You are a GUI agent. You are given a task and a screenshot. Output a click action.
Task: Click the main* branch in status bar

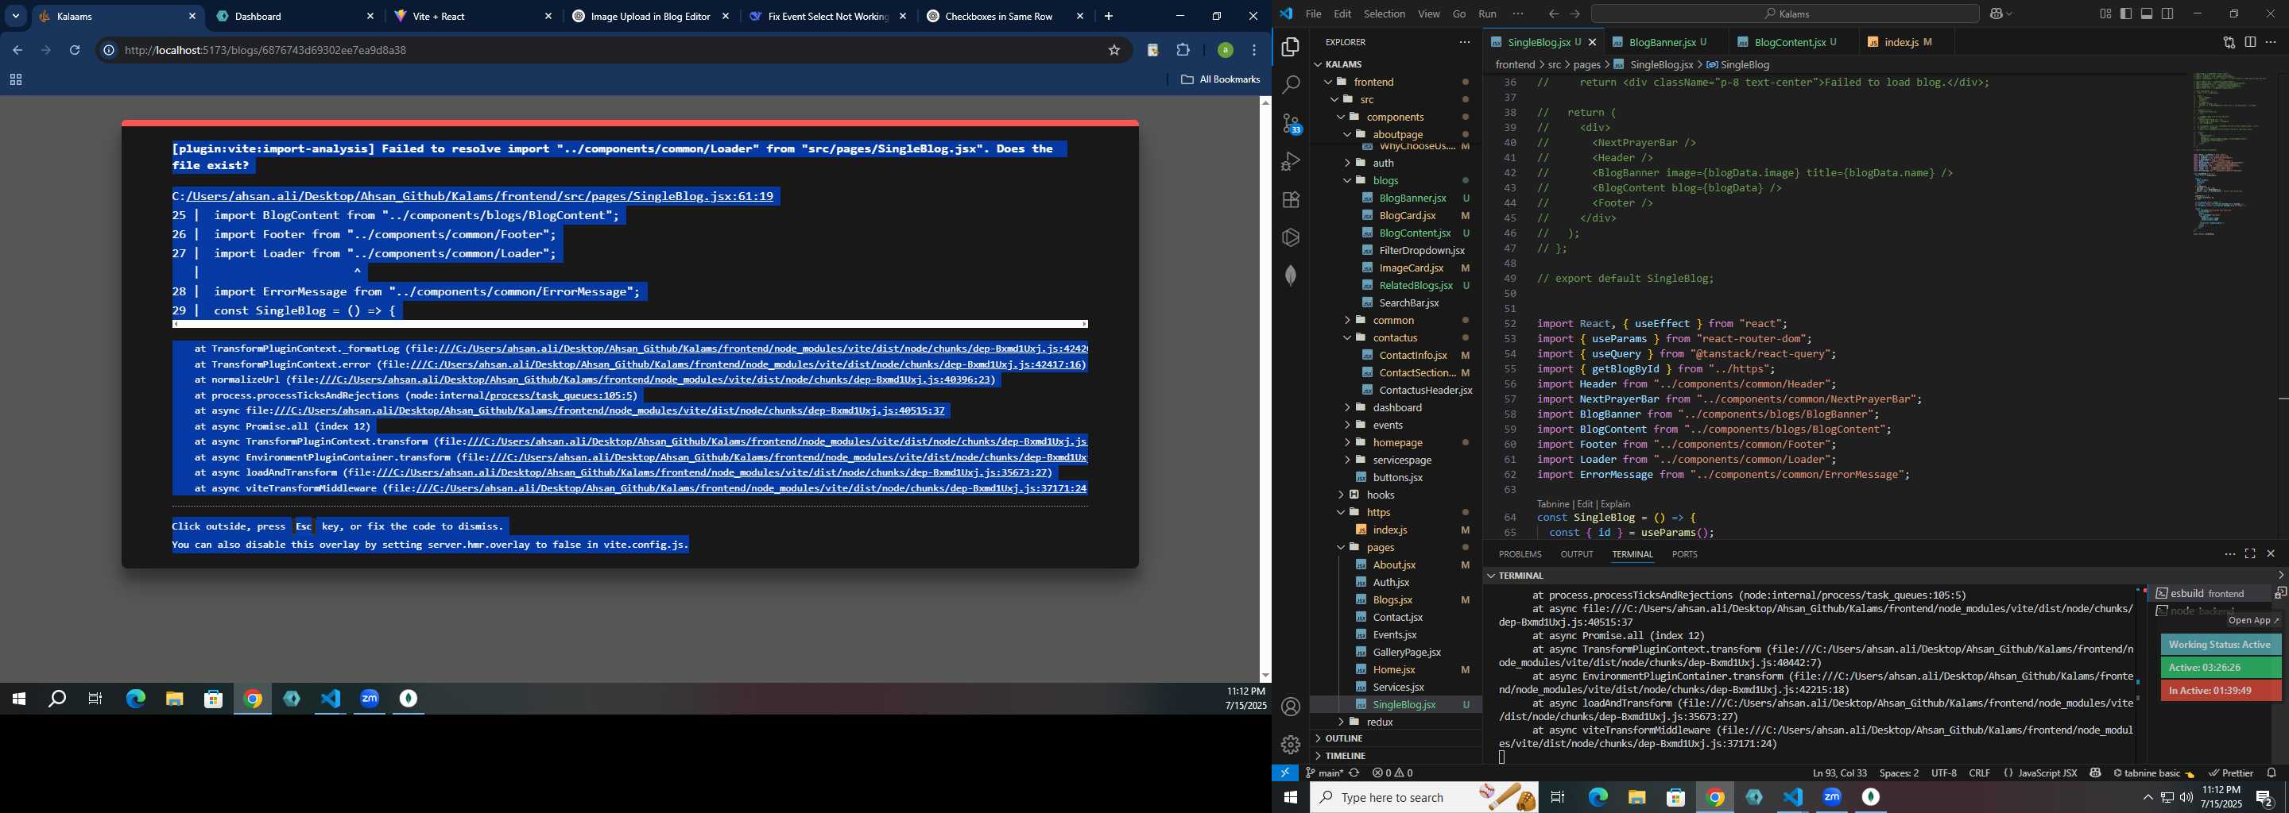(x=1324, y=773)
